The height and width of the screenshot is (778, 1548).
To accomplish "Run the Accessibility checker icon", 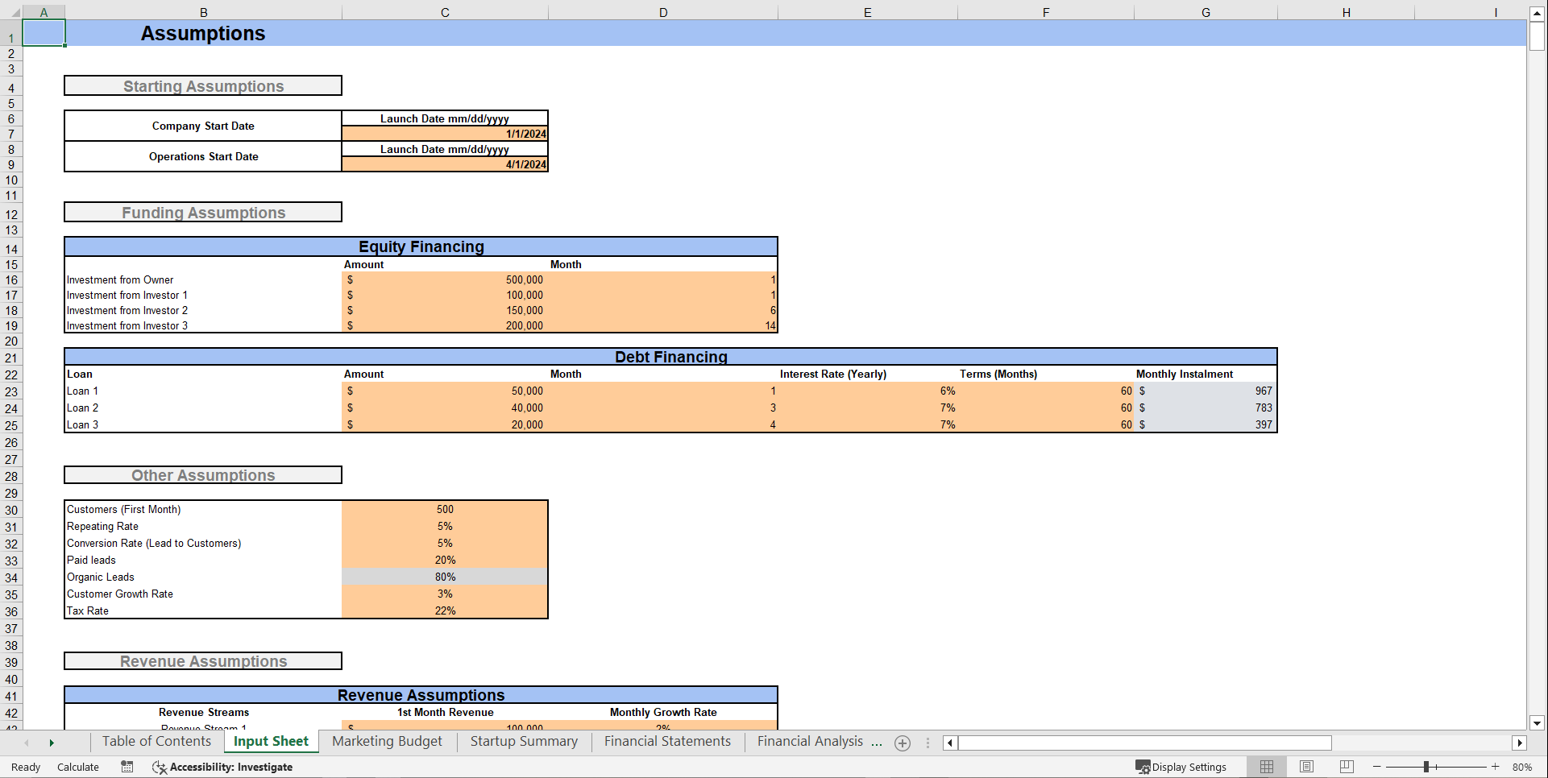I will click(159, 767).
